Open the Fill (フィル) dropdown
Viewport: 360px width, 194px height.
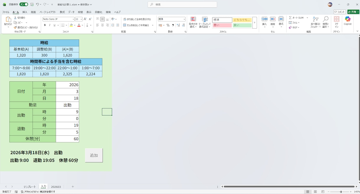click(294, 23)
